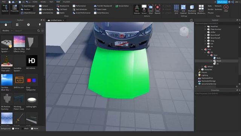Image resolution: width=241 pixels, height=136 pixels.
Task: Open the Call Stack window
Action: [62, 9]
